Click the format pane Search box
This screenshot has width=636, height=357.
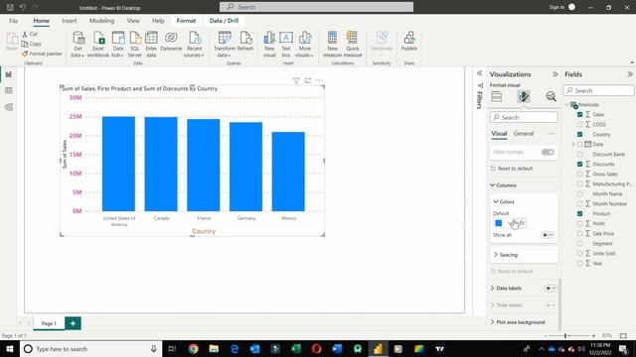pyautogui.click(x=524, y=117)
